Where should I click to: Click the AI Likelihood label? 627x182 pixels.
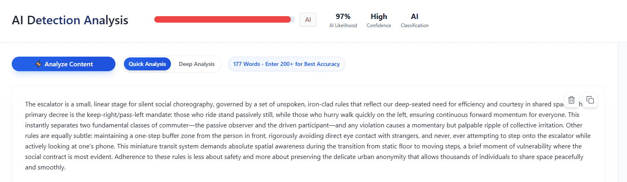(343, 25)
